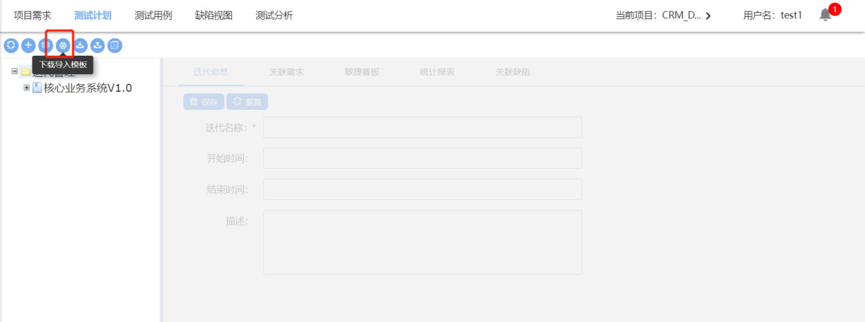The image size is (865, 322).
Task: Click the 重置 button
Action: (247, 101)
